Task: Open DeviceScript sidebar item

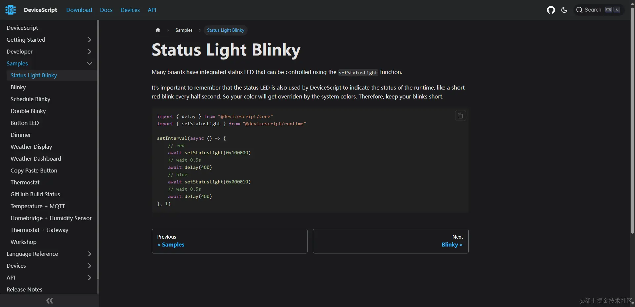Action: tap(22, 28)
